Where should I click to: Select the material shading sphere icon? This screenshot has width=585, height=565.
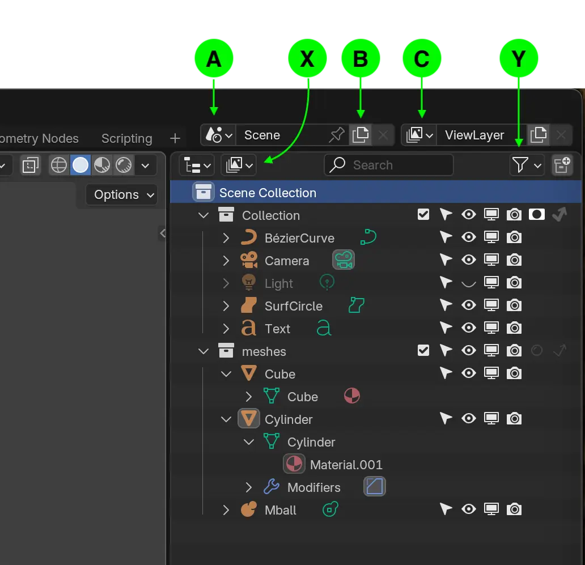pyautogui.click(x=101, y=165)
